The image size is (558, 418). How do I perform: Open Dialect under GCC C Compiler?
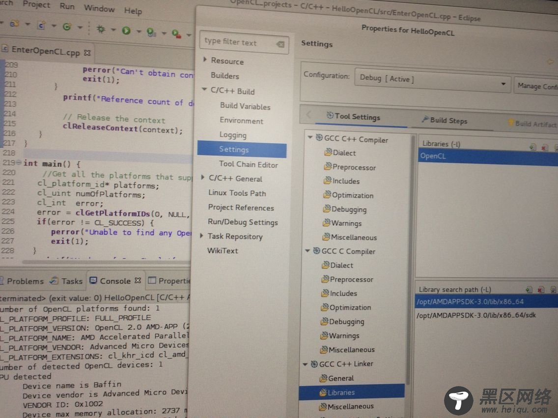(337, 265)
